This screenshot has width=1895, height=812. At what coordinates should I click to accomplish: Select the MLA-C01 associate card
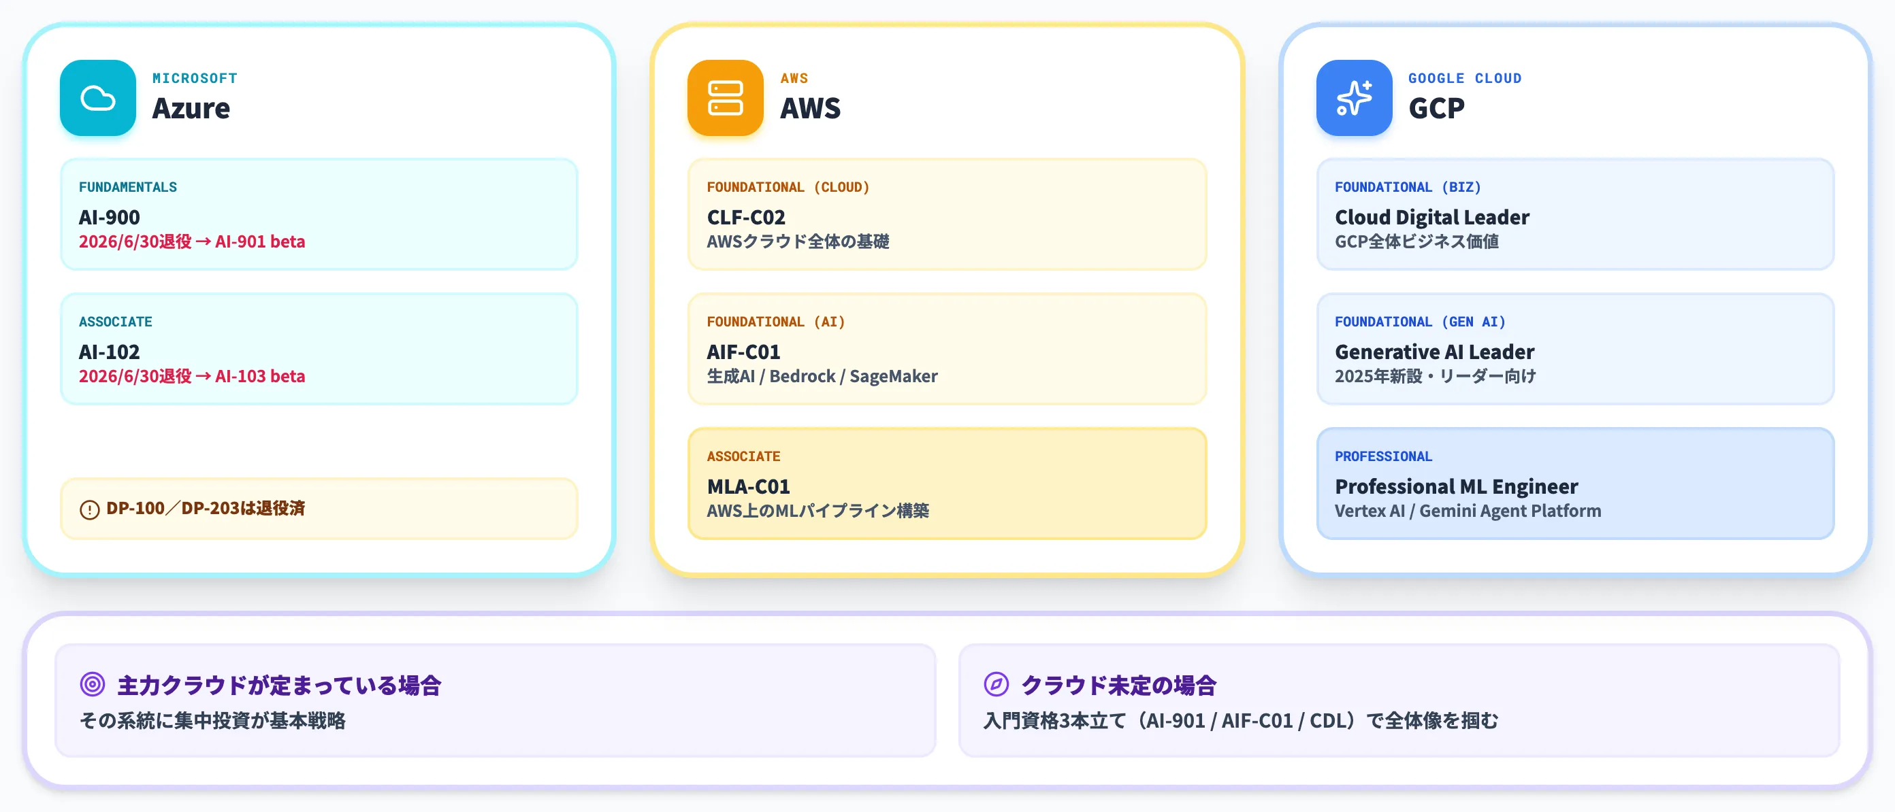pos(947,483)
